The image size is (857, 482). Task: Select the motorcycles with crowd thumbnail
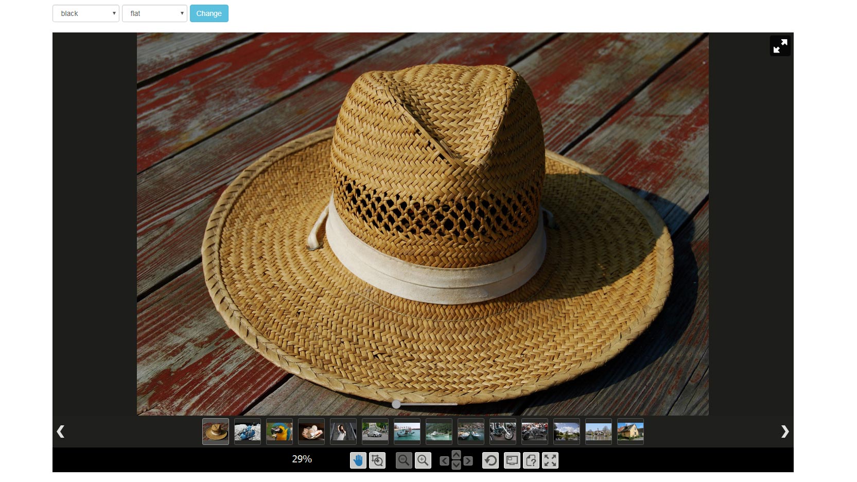point(535,432)
